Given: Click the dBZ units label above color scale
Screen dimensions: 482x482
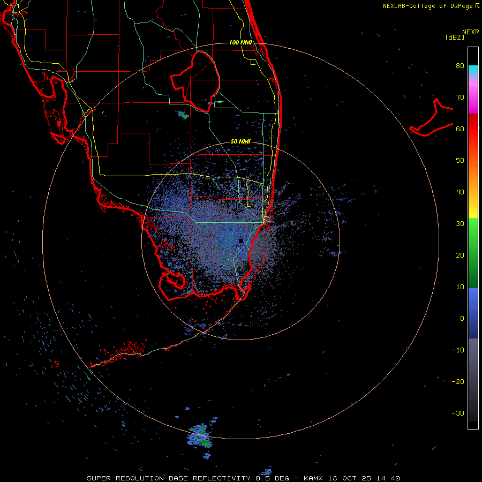Looking at the screenshot, I should [455, 37].
